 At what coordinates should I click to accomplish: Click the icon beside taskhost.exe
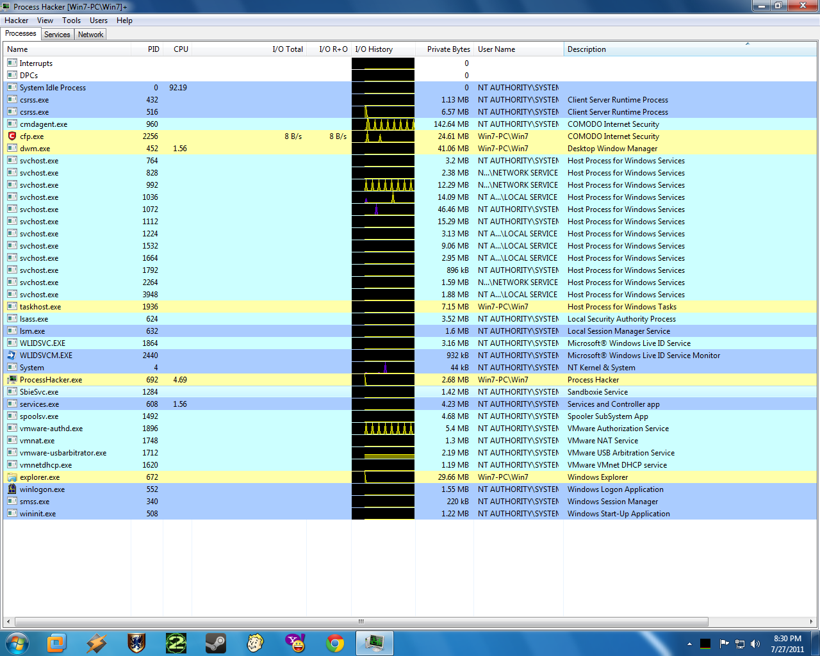12,307
